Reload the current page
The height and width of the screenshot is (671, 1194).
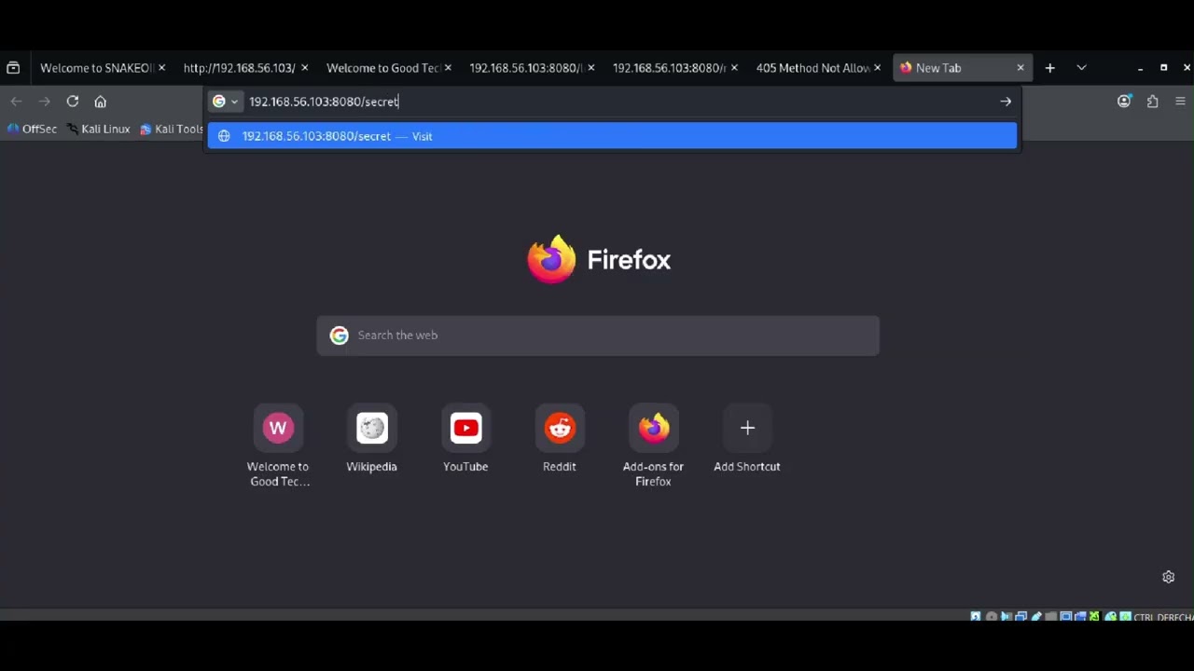[x=72, y=102]
